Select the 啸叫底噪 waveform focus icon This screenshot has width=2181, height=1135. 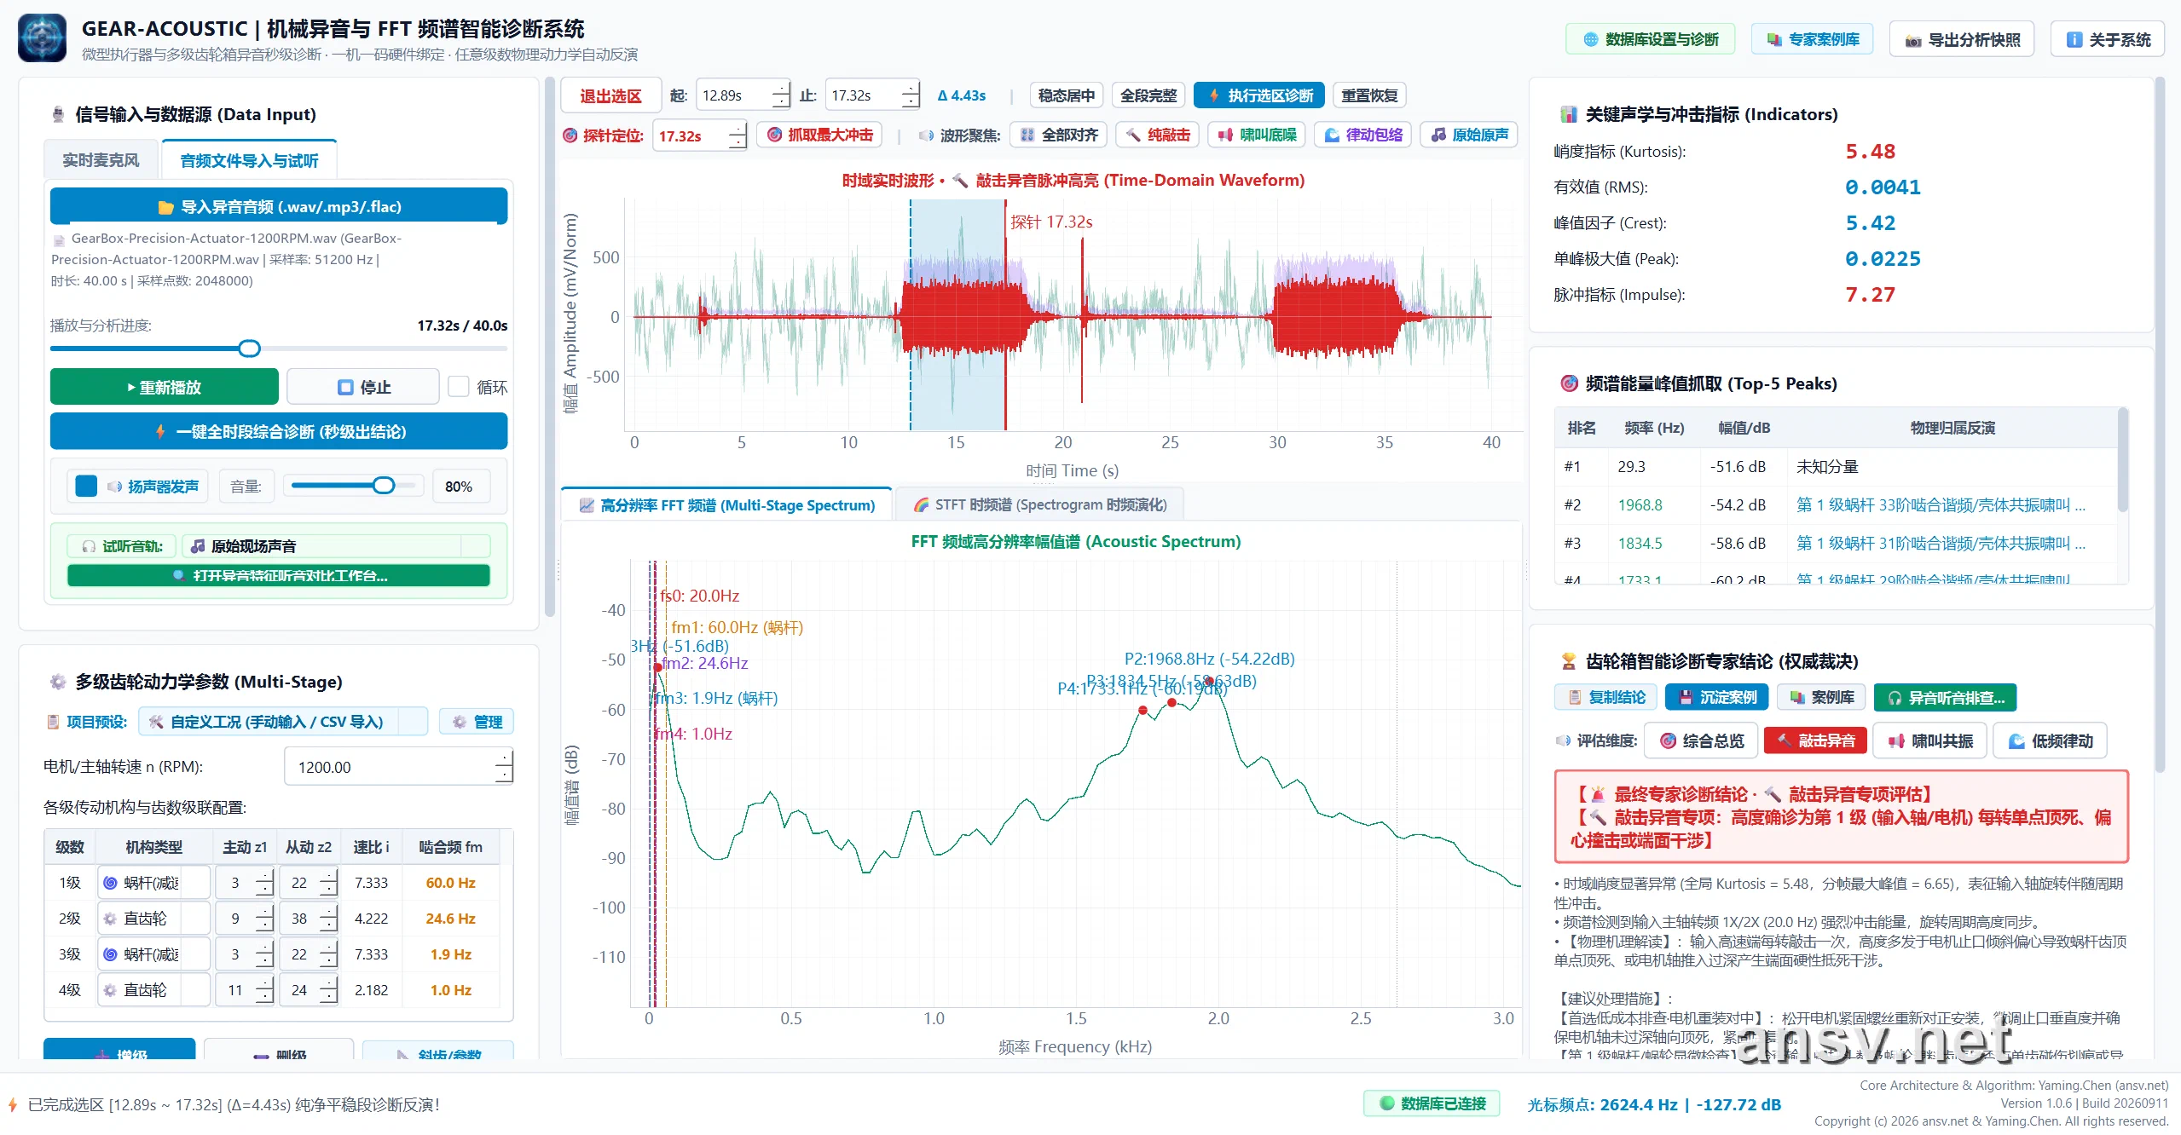(1256, 135)
